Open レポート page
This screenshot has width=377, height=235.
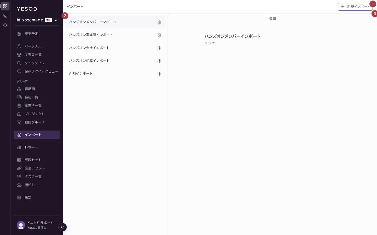[x=37, y=147]
